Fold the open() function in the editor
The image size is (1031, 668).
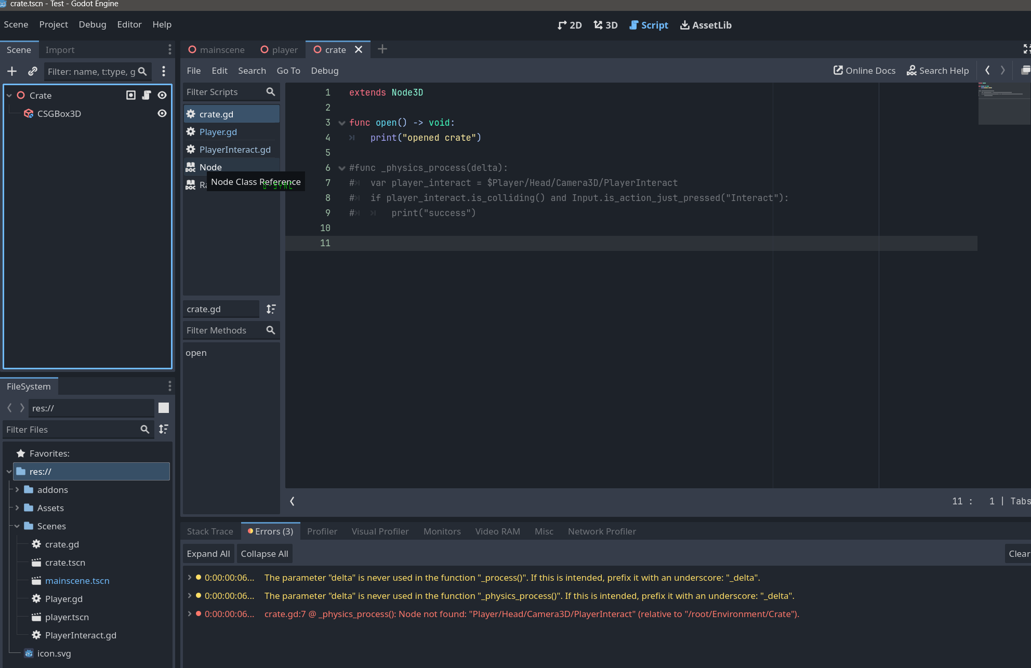(x=341, y=123)
